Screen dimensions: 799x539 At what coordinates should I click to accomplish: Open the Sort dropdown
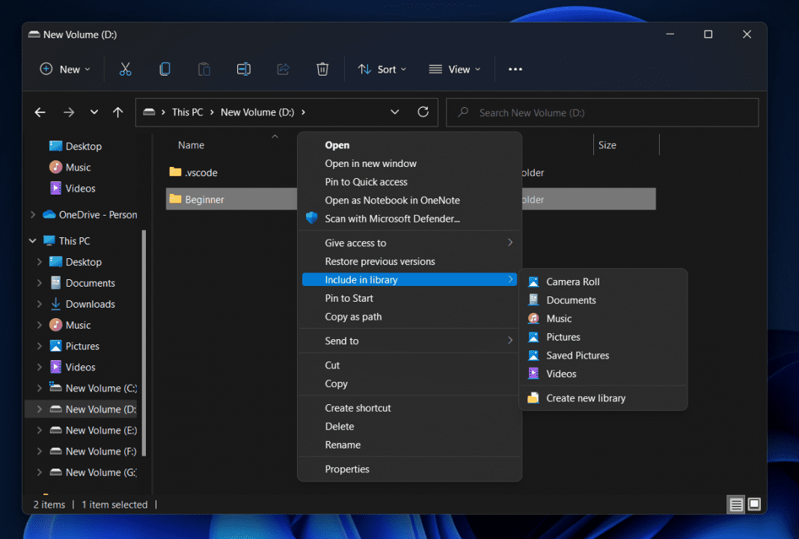click(382, 69)
